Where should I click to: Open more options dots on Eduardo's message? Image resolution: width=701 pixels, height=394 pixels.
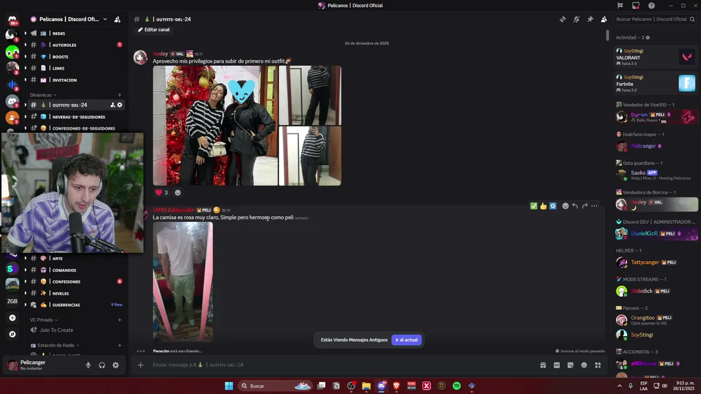[x=594, y=206]
